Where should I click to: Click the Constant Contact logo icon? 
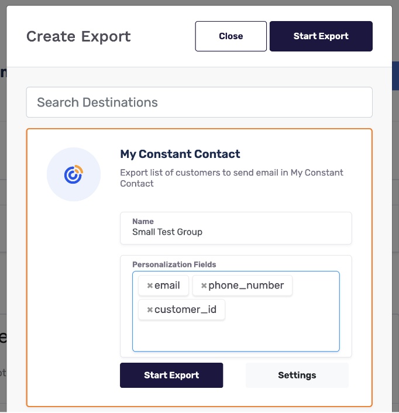pyautogui.click(x=74, y=174)
